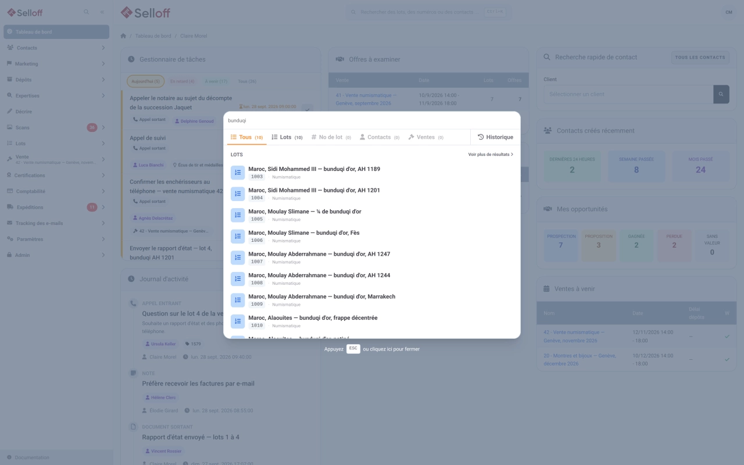The height and width of the screenshot is (465, 744).
Task: Show the Historique search history
Action: pyautogui.click(x=495, y=137)
